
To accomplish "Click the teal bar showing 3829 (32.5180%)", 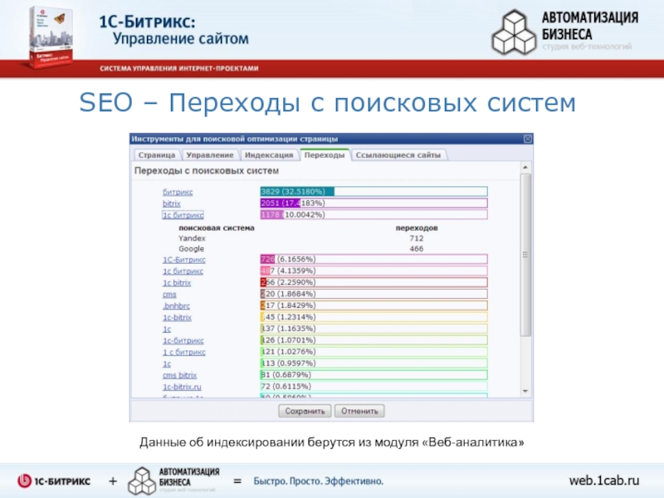I will [x=374, y=192].
